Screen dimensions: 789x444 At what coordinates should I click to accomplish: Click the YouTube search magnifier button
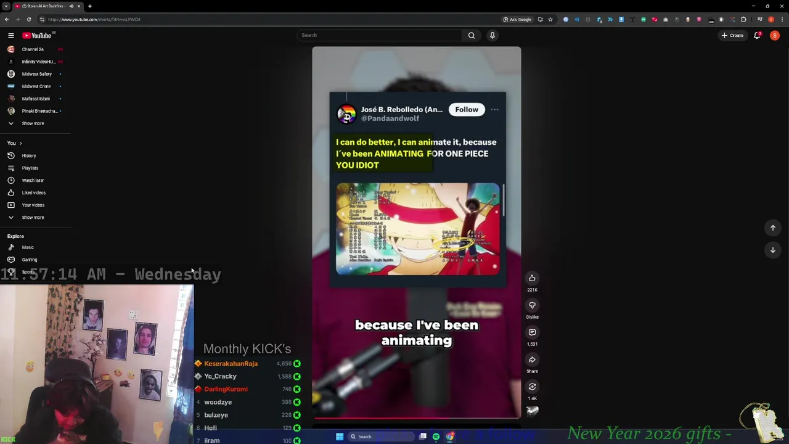tap(472, 35)
